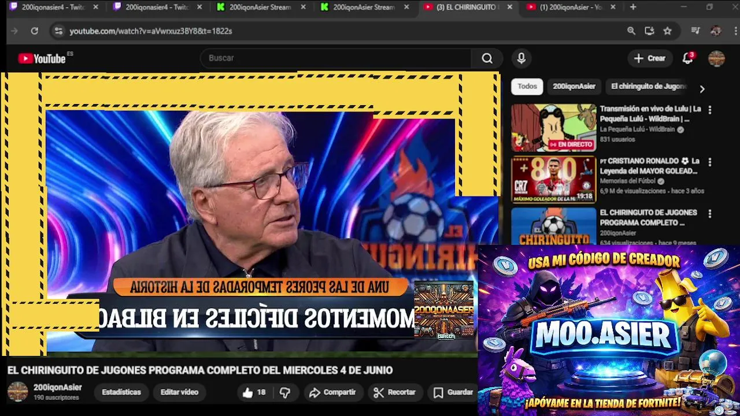This screenshot has width=740, height=416.
Task: Open El Chiringuito suggested video thumbnail
Action: coord(553,226)
